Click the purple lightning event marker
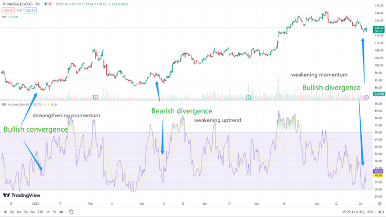The width and height of the screenshot is (386, 217). [x=366, y=98]
